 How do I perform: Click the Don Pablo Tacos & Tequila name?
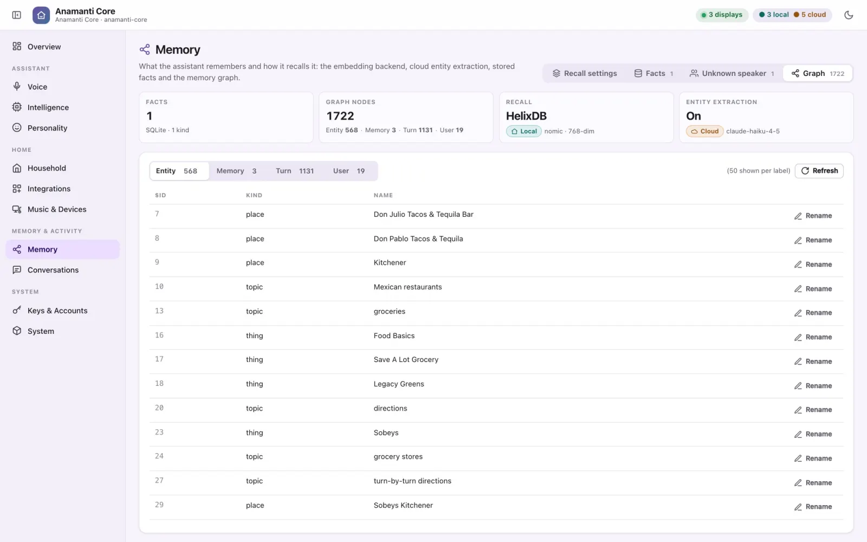418,239
